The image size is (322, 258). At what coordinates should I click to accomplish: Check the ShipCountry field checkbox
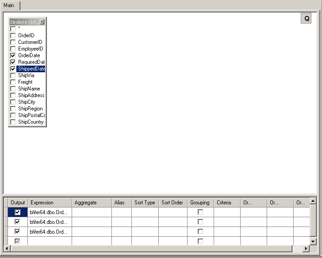[13, 122]
